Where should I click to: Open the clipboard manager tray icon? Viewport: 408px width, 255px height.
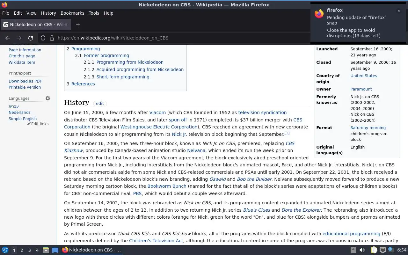374,250
